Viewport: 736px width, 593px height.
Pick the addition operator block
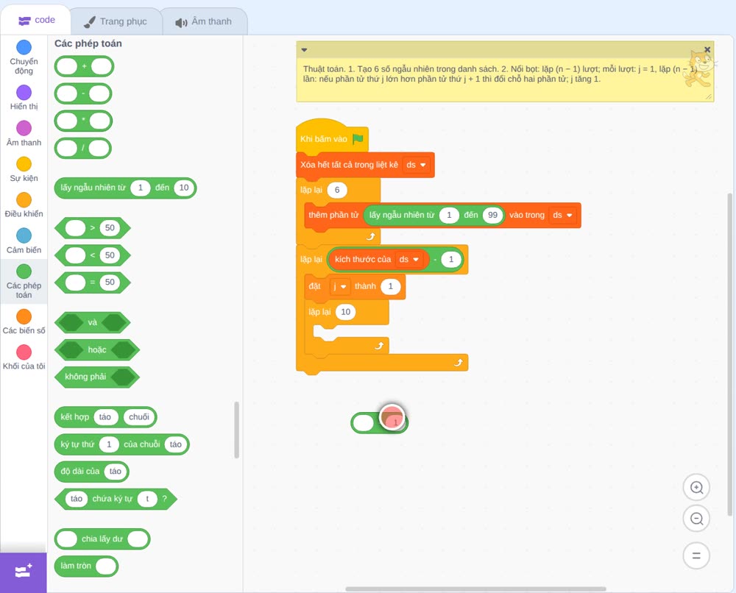tap(84, 67)
